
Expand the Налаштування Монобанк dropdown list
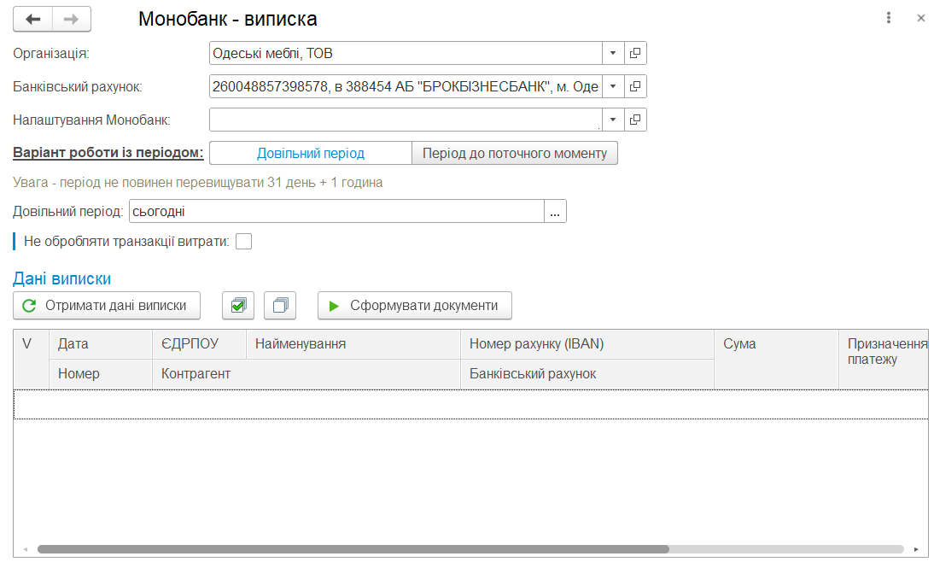coord(613,120)
